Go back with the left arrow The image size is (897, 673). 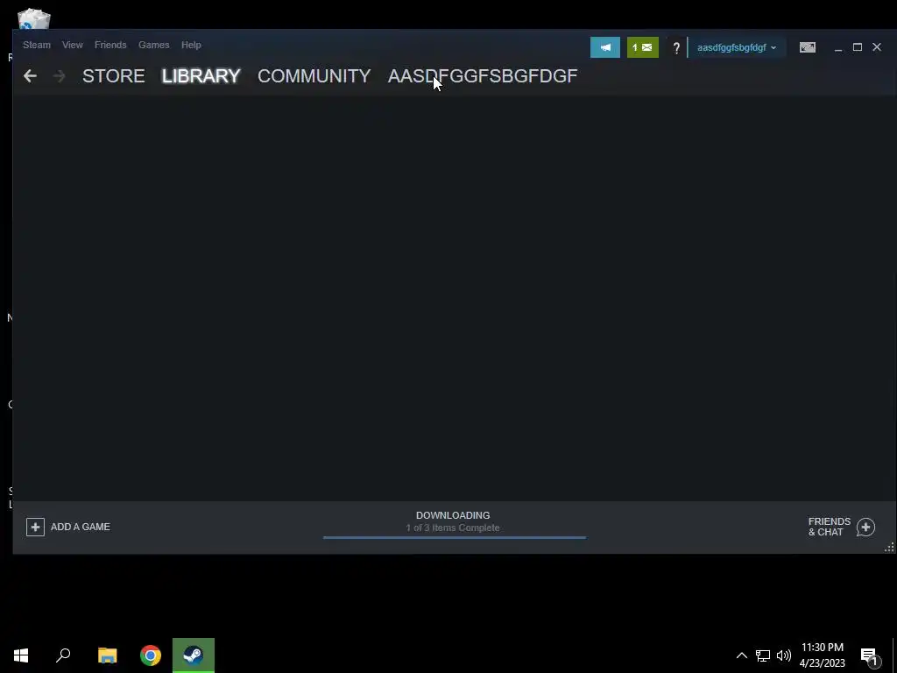pos(30,75)
